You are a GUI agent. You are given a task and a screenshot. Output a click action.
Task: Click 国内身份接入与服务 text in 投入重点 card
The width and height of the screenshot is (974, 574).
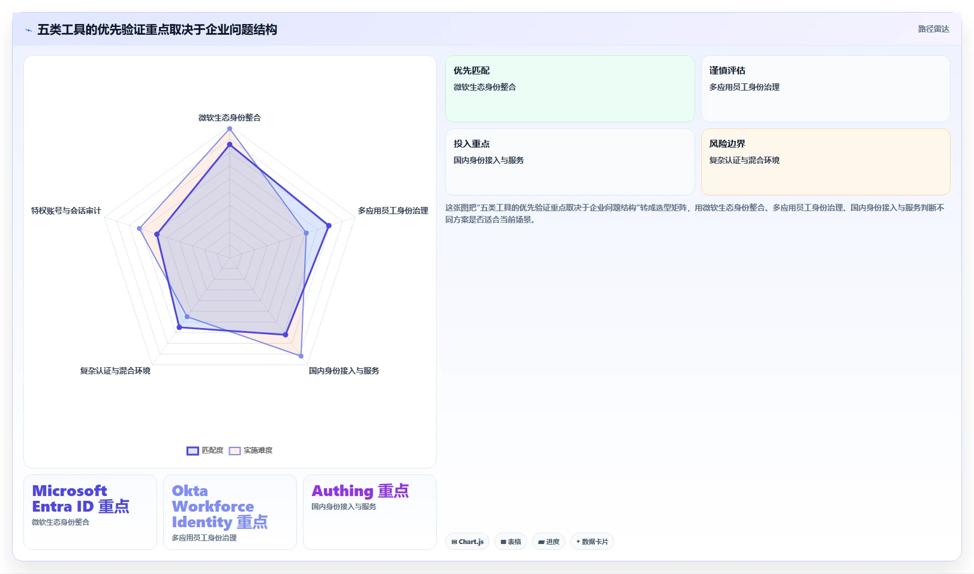pos(488,160)
